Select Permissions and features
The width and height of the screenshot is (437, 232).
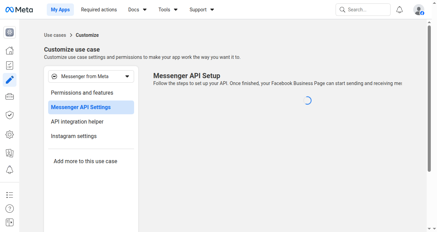coord(91,93)
